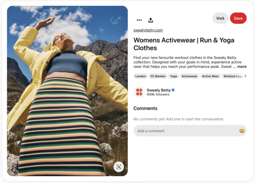Open visual search lens icon on image

[118, 167]
